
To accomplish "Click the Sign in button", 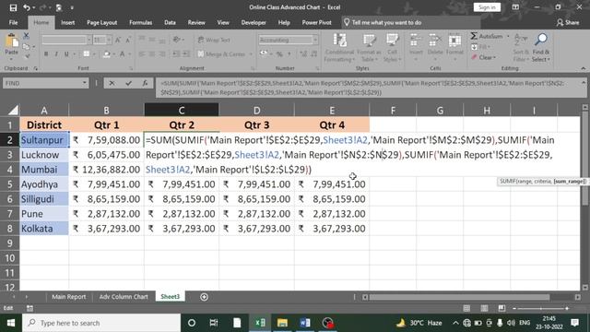I will pyautogui.click(x=487, y=7).
